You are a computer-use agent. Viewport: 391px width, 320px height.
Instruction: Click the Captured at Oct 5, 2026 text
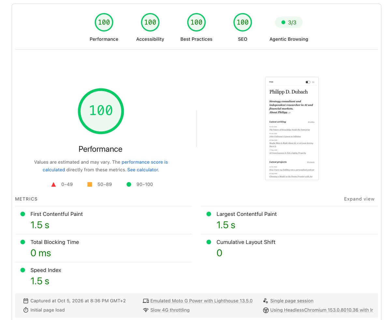pos(78,301)
